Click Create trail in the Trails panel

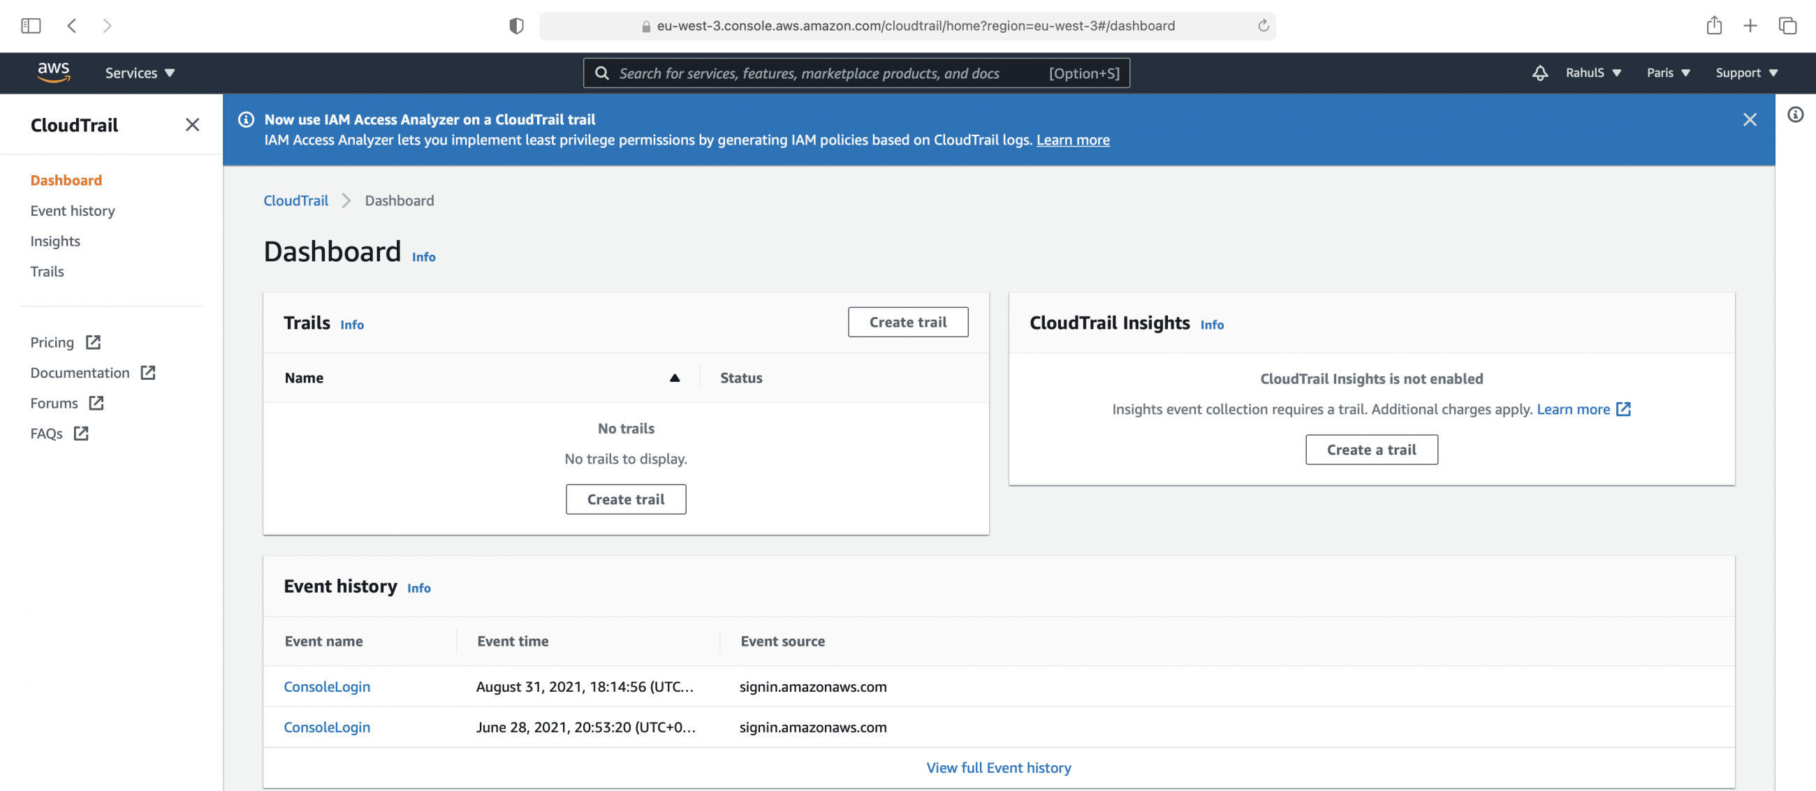(x=908, y=322)
